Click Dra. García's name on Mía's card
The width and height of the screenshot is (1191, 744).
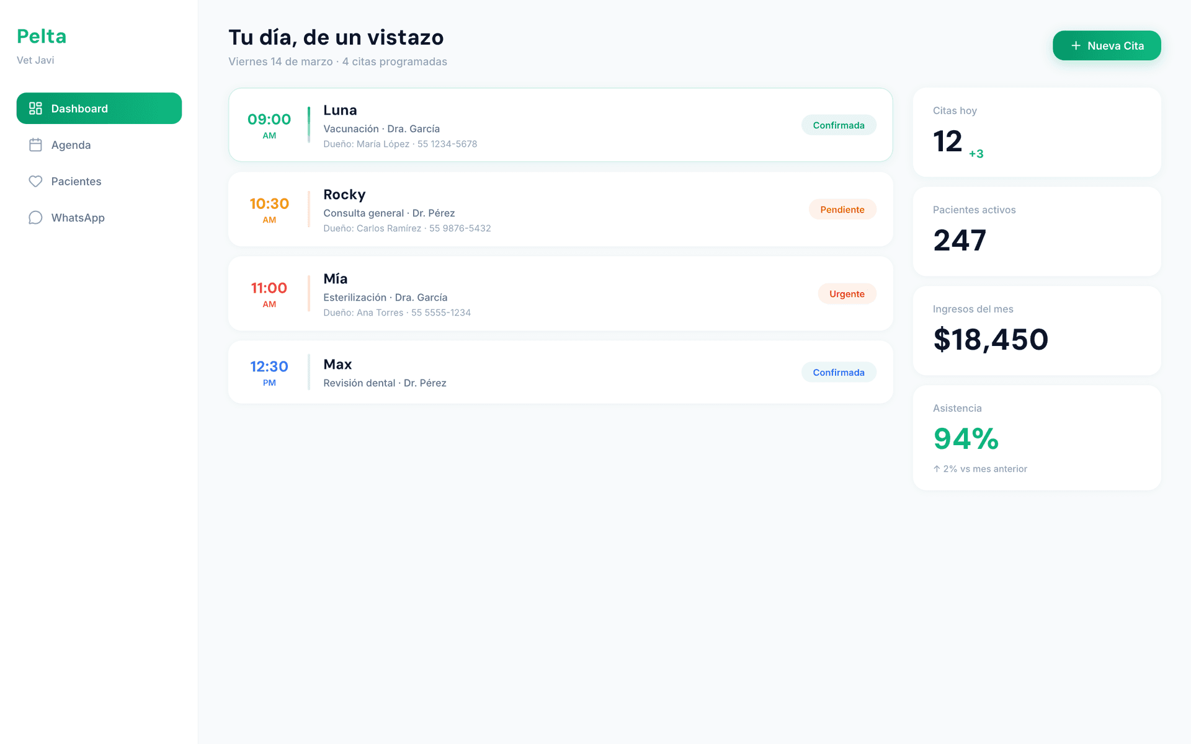(421, 297)
